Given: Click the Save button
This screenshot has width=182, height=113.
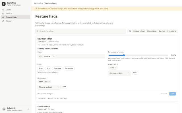Looking at the screenshot, I should (x=172, y=94).
